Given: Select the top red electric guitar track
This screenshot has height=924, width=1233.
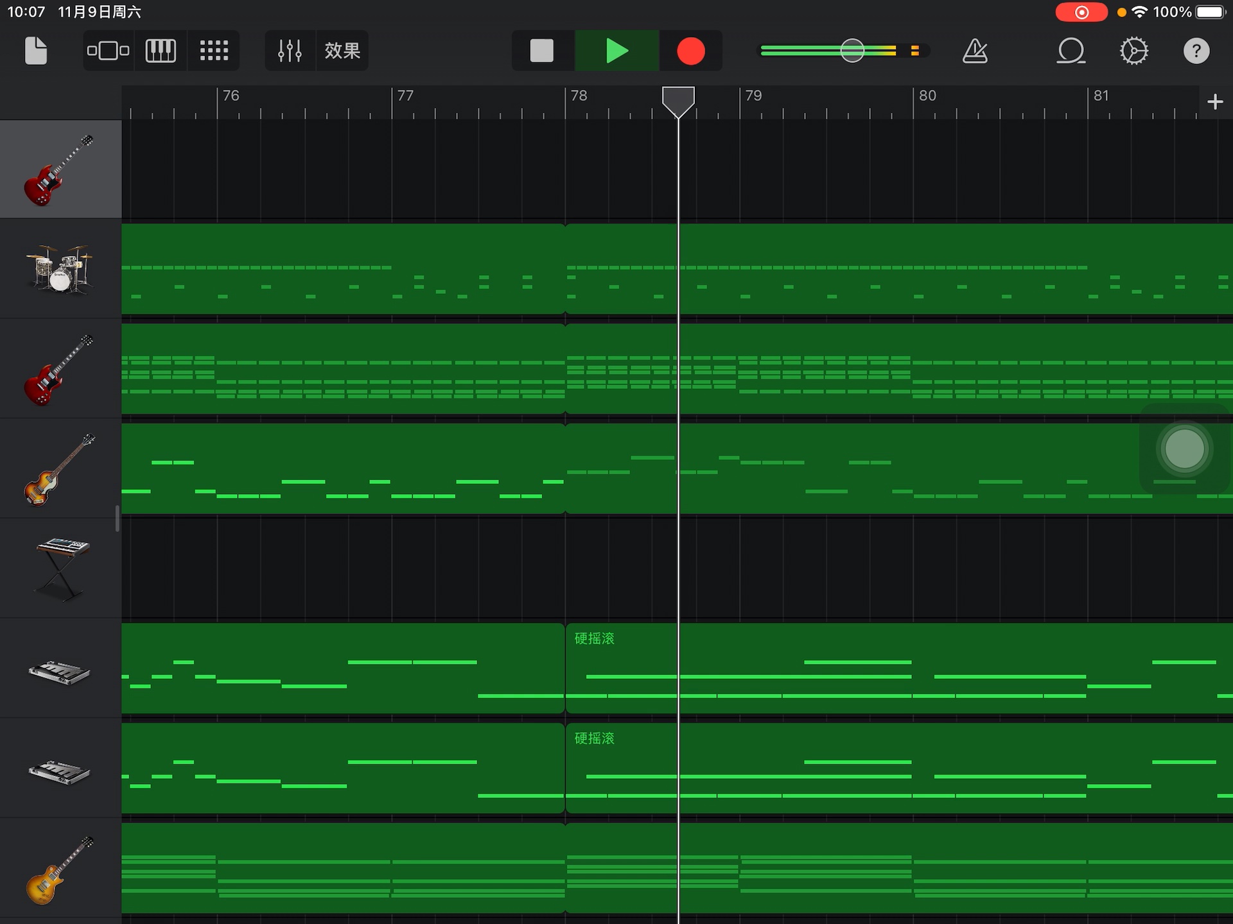Looking at the screenshot, I should coord(61,169).
